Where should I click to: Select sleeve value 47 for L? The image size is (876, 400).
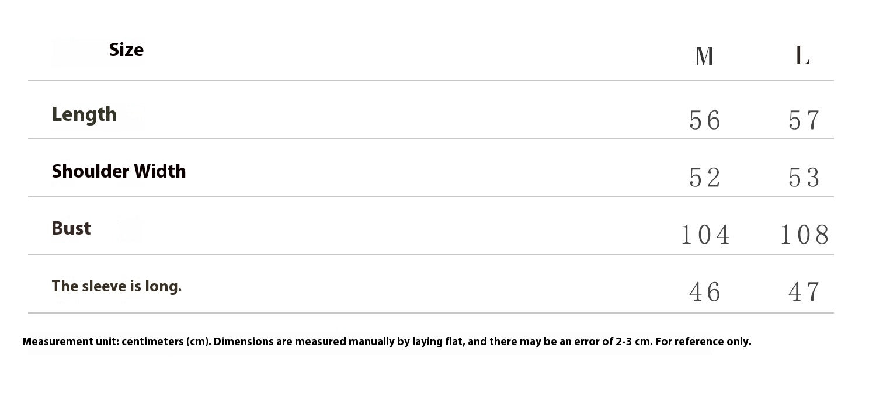(804, 293)
